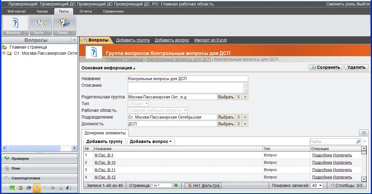Click Главная страница breadcrumb link
The width and height of the screenshot is (372, 194).
[125, 59]
